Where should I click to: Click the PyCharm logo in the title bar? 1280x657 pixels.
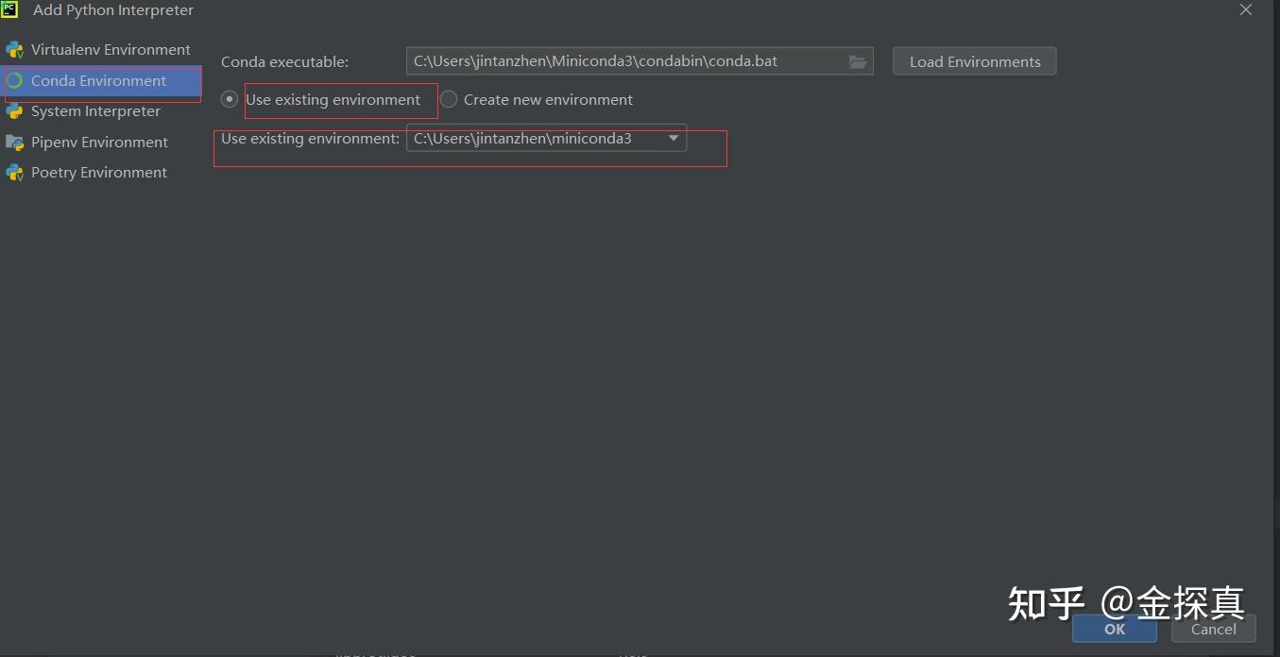point(10,9)
